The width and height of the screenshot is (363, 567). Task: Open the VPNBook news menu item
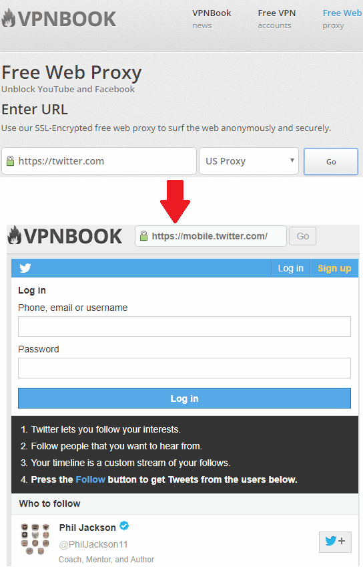(x=212, y=19)
